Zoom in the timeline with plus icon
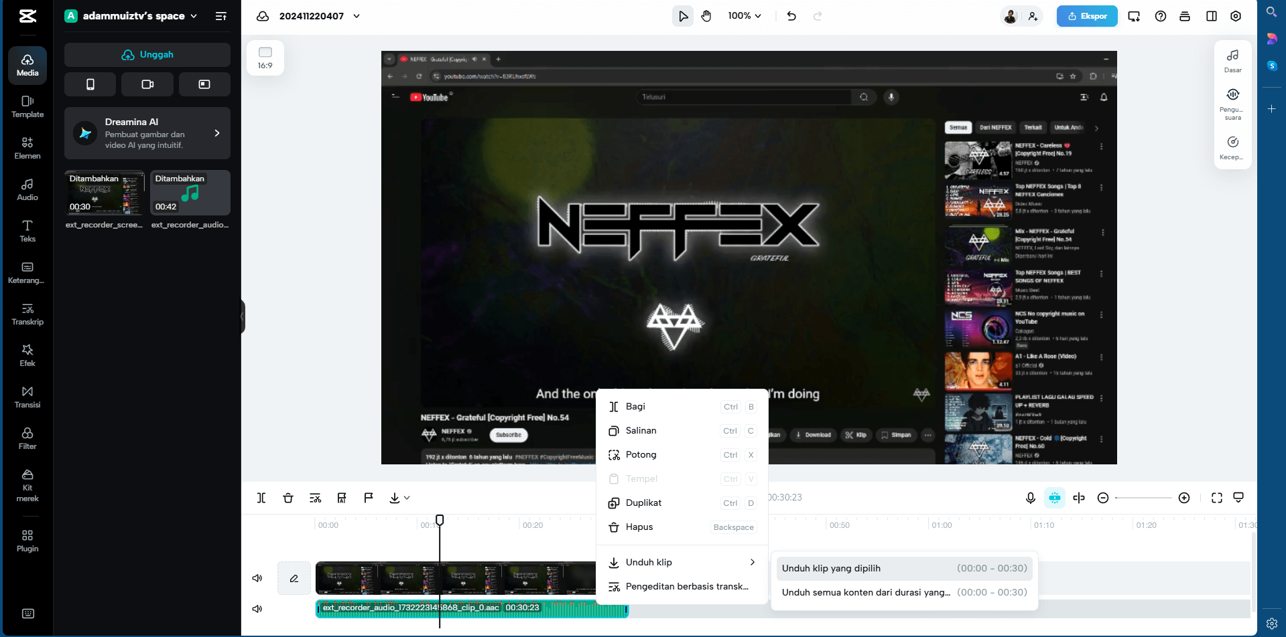1286x637 pixels. [1184, 498]
